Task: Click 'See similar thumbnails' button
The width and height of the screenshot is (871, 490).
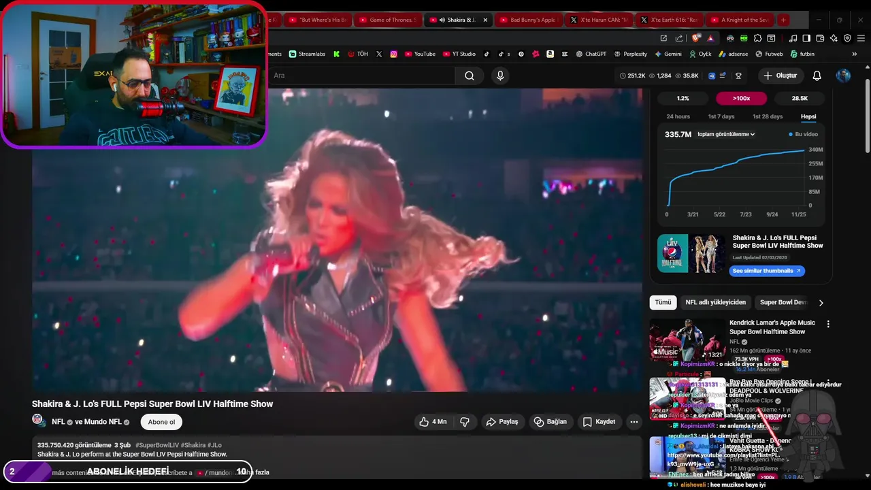Action: [767, 271]
